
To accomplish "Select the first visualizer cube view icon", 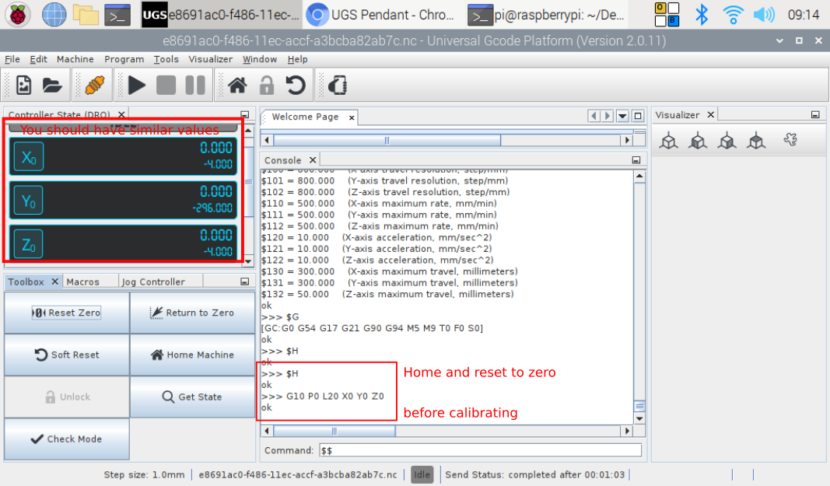I will tap(669, 140).
